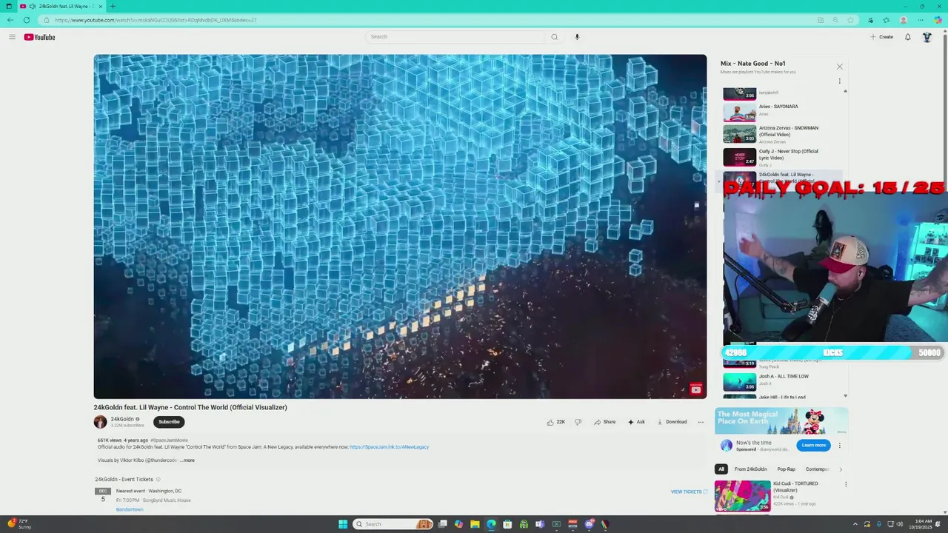
Task: Open 24kGoldn channel avatar
Action: (x=100, y=422)
